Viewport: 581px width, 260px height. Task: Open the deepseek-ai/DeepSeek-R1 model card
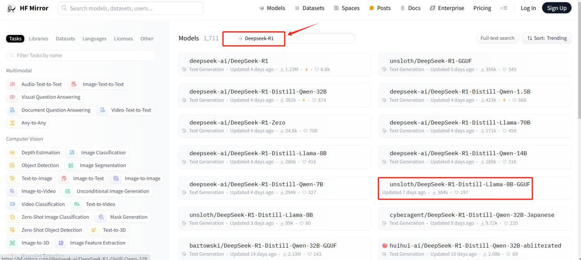click(x=275, y=64)
